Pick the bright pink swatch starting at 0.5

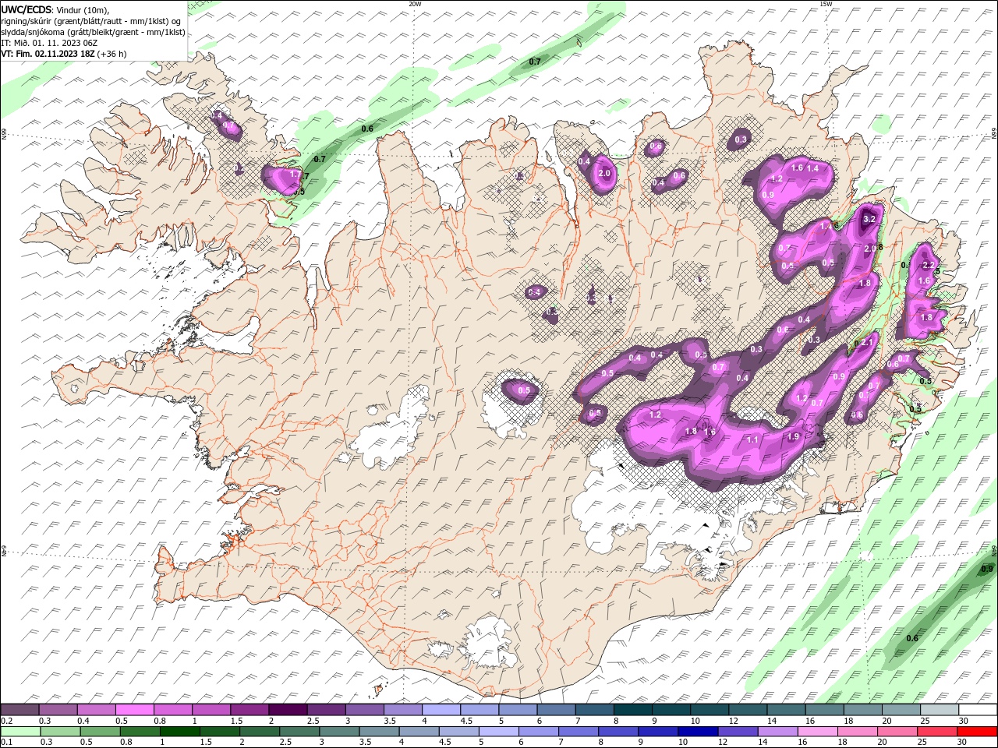(x=134, y=710)
